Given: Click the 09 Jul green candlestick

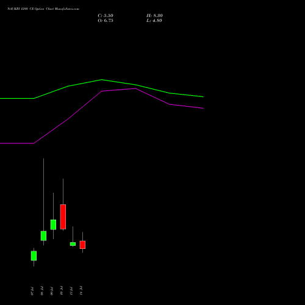Looking at the screenshot, I should coord(53,224).
